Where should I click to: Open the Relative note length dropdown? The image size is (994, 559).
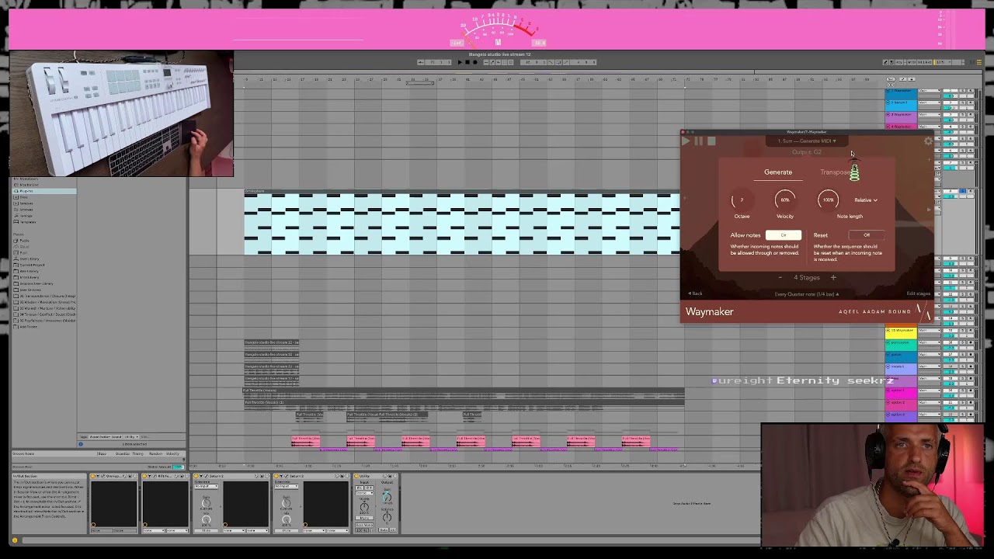coord(866,200)
